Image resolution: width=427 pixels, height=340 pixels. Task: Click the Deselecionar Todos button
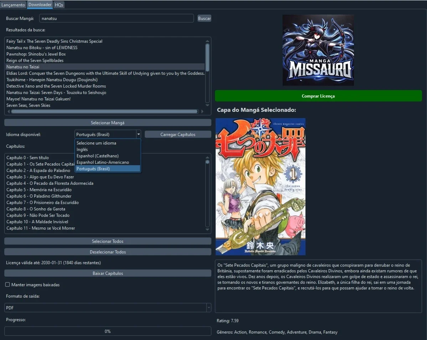108,252
